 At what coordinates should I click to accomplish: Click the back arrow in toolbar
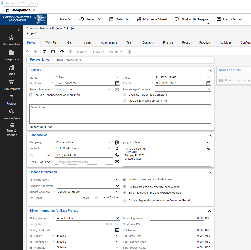(x=27, y=52)
